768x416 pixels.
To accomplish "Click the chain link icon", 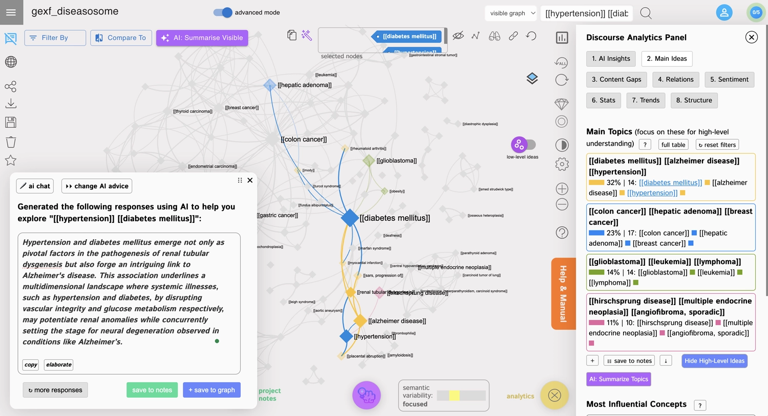I will point(513,36).
